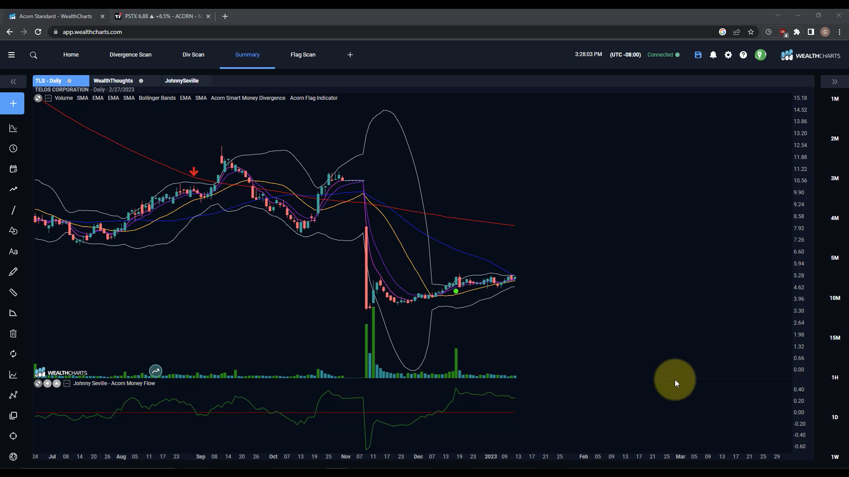Select the Aa text annotation tool
The width and height of the screenshot is (849, 477).
tap(13, 252)
